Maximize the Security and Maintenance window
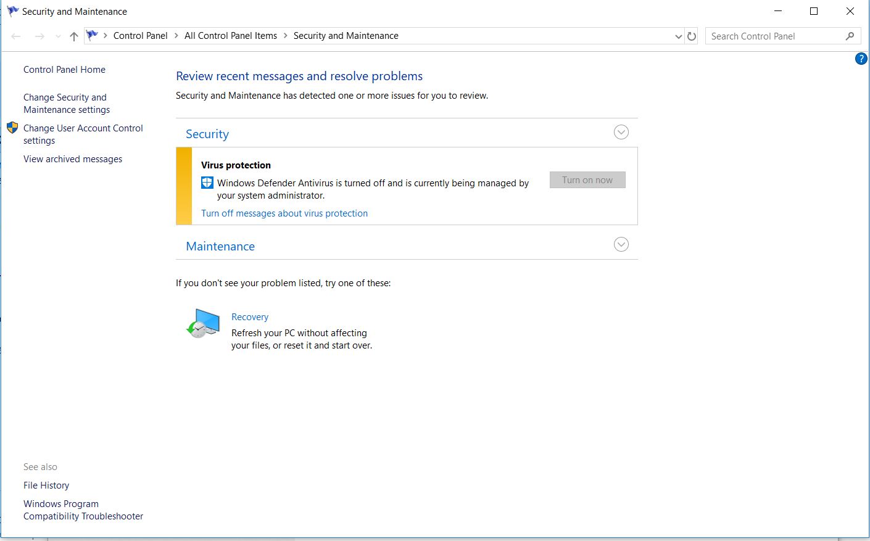Screen dimensions: 870x541 tap(814, 11)
